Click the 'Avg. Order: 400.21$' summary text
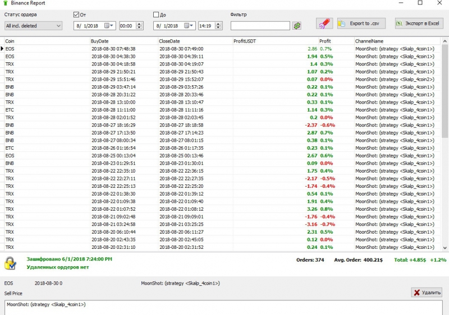449x315 pixels. coord(358,260)
